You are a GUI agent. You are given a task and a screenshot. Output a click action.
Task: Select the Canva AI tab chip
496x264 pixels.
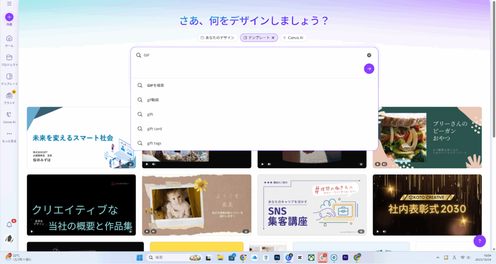coord(293,38)
